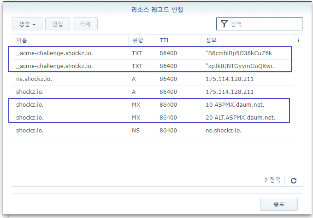The image size is (313, 218).
Task: Click the refresh icon beside item count
Action: coord(294,181)
